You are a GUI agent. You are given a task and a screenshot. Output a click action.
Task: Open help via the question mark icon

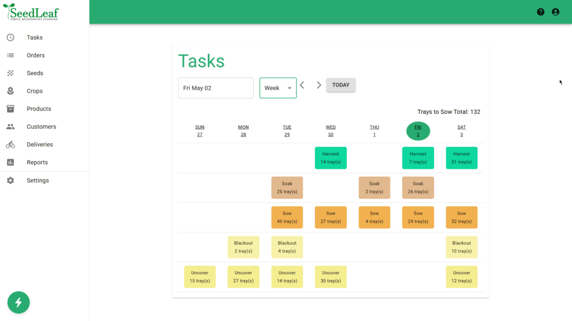540,12
